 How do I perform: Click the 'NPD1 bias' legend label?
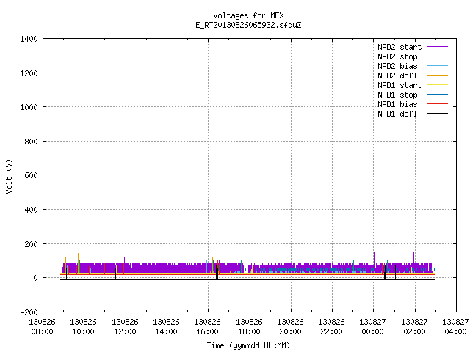tap(397, 104)
